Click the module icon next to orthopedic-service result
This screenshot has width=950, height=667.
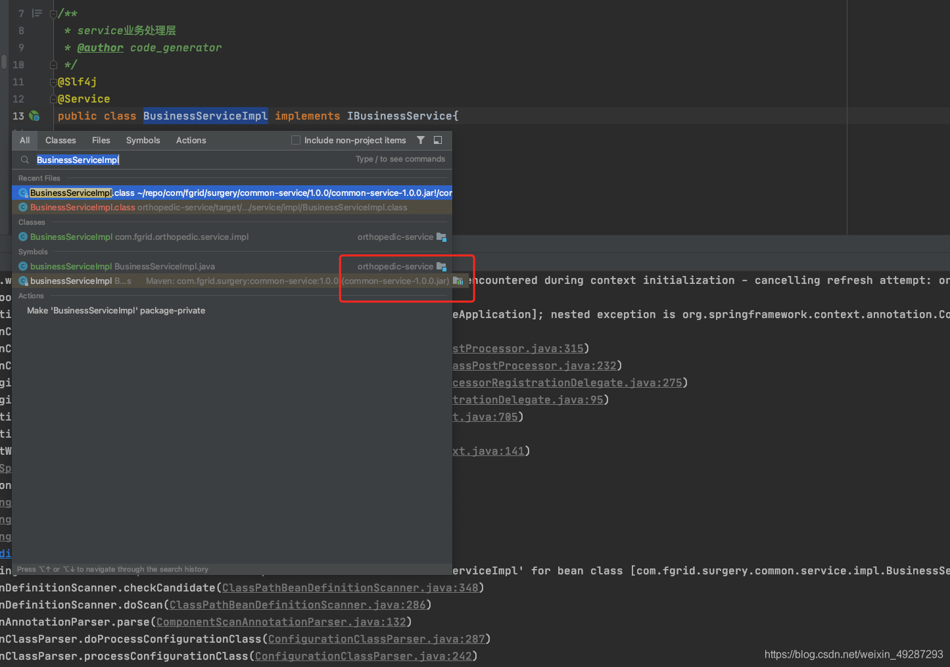click(441, 237)
